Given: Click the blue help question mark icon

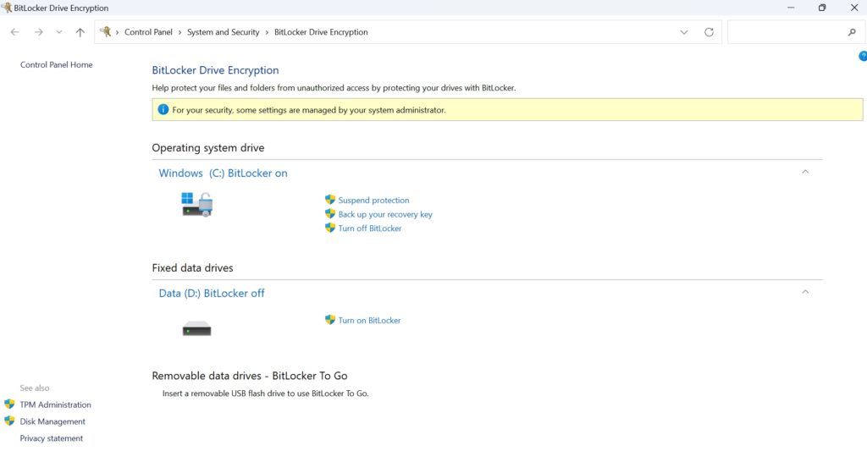Looking at the screenshot, I should (863, 57).
